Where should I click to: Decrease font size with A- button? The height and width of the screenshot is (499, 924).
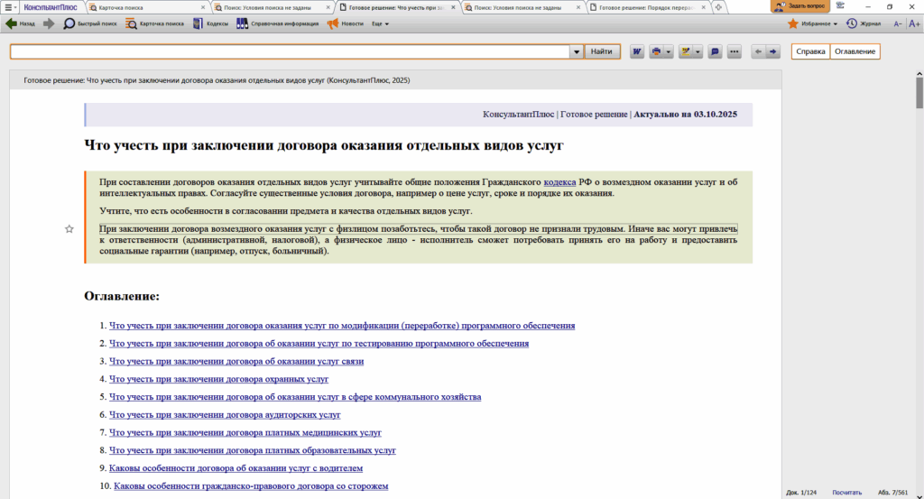[898, 23]
